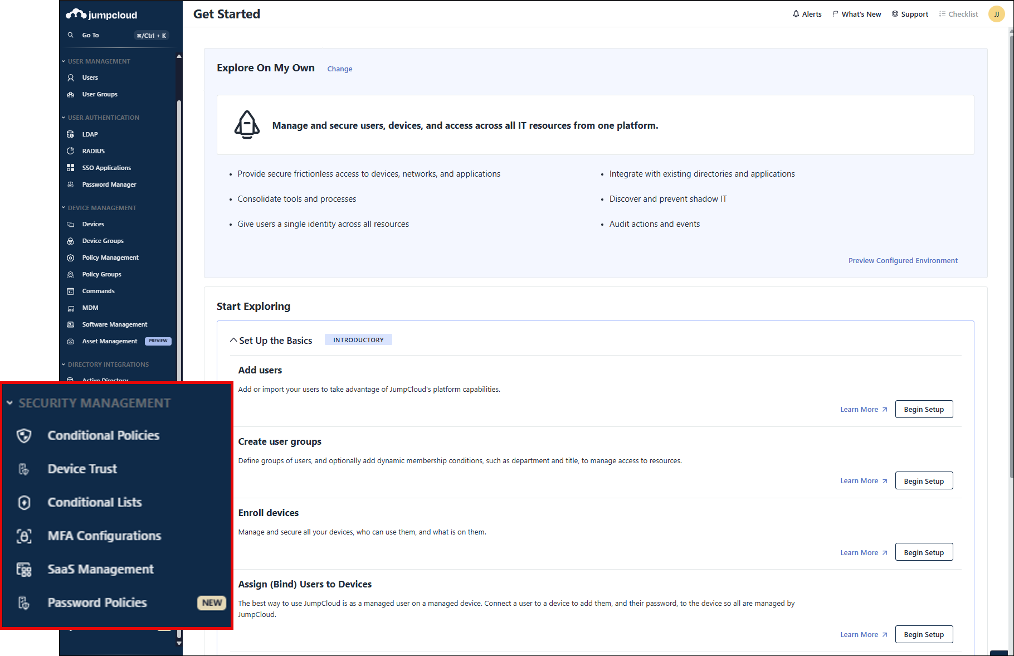Viewport: 1014px width, 656px height.
Task: Click the MFA Configurations icon
Action: pos(24,536)
